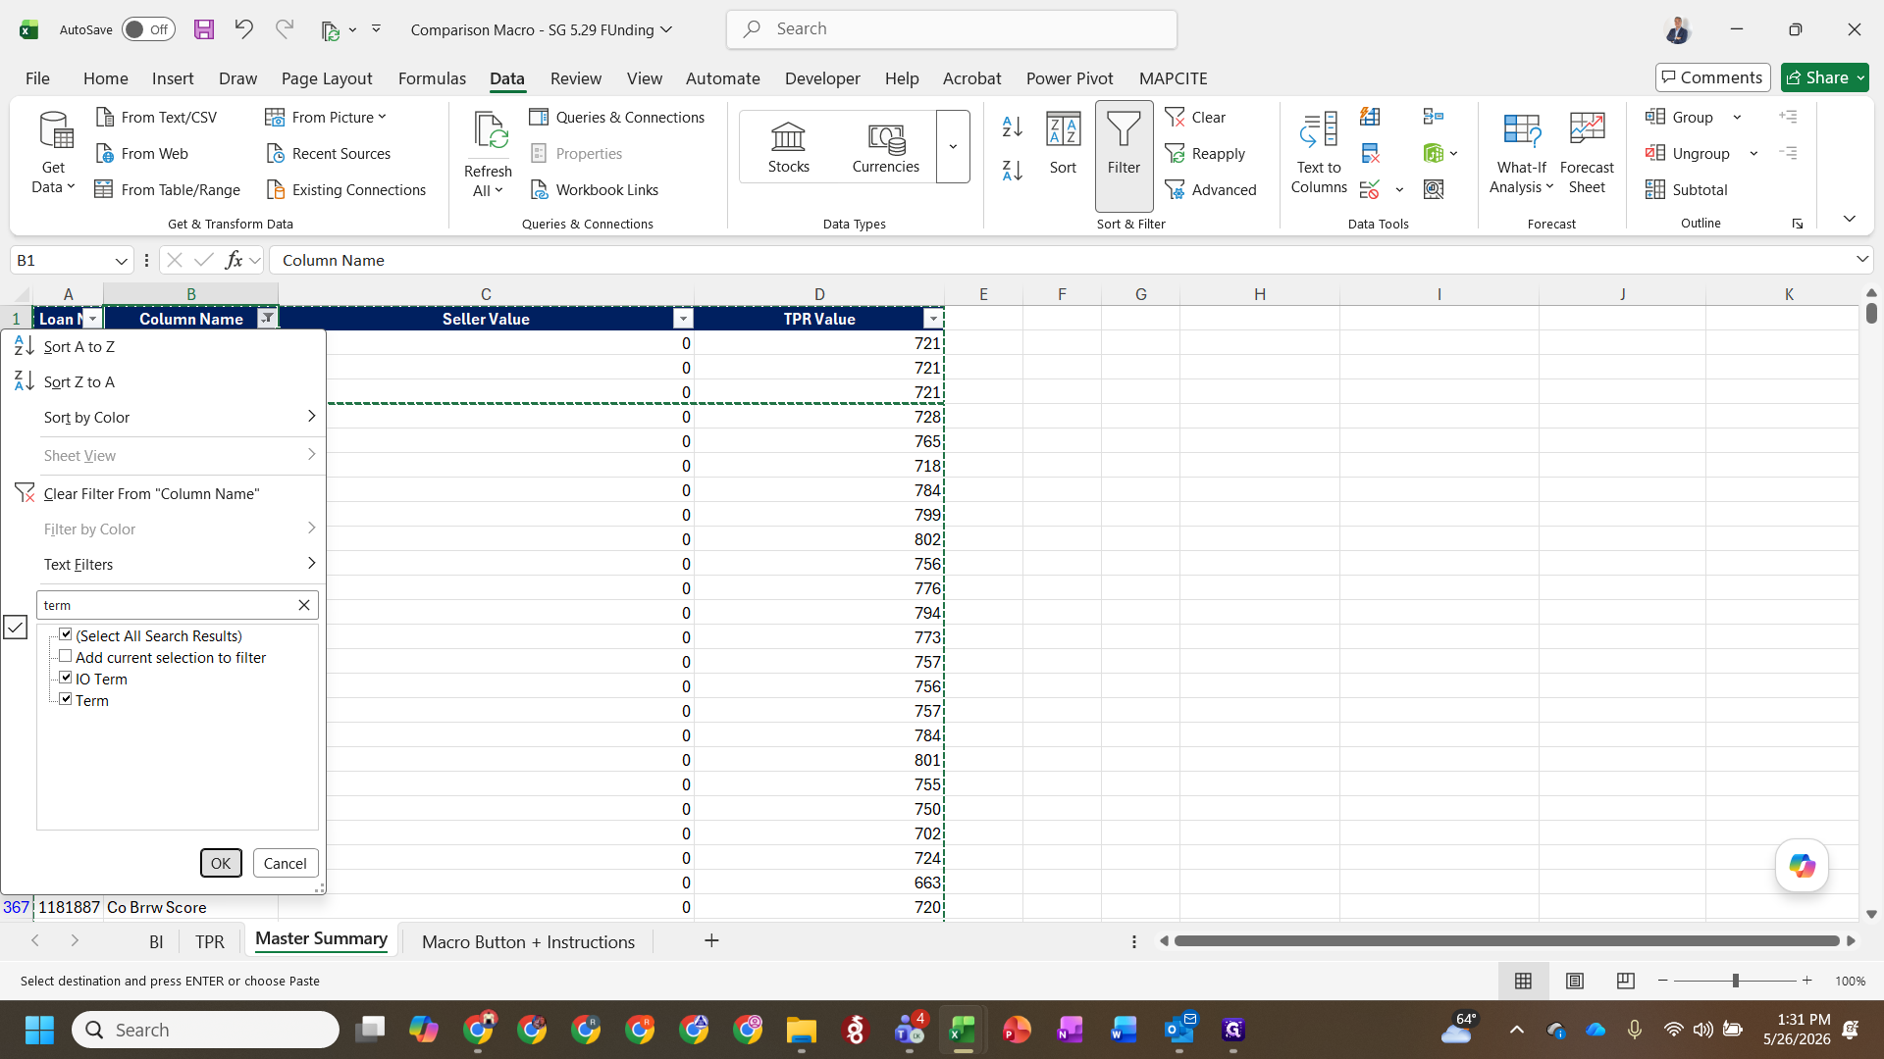Import data From Web
The width and height of the screenshot is (1884, 1059).
tap(142, 153)
